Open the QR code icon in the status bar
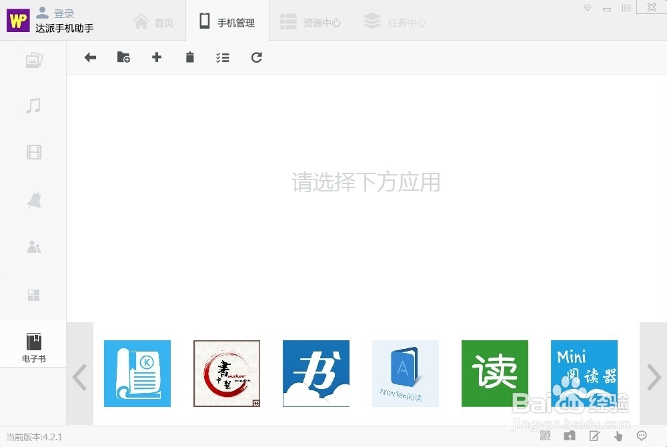The height and width of the screenshot is (447, 667). (x=546, y=435)
